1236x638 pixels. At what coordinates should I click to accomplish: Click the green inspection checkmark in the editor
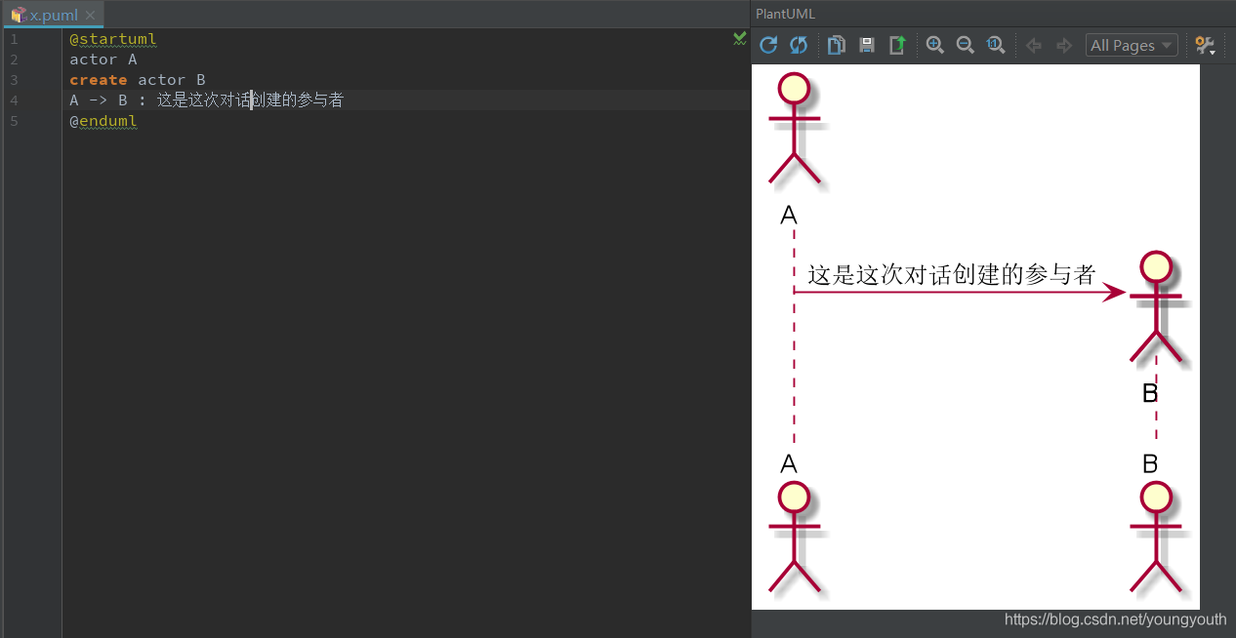(740, 38)
